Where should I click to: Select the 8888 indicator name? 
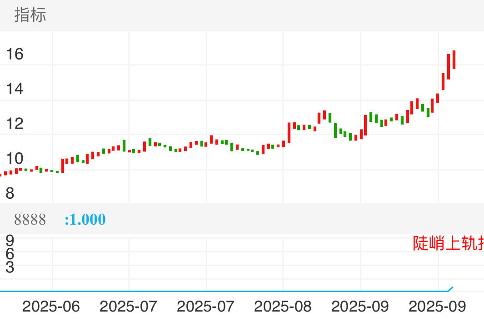pos(30,220)
